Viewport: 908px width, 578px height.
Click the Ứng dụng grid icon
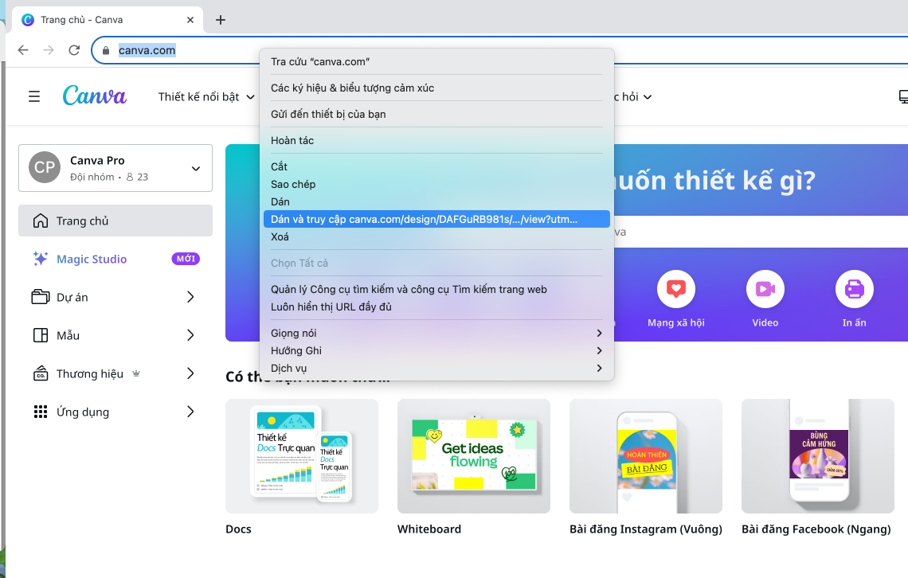pos(41,412)
